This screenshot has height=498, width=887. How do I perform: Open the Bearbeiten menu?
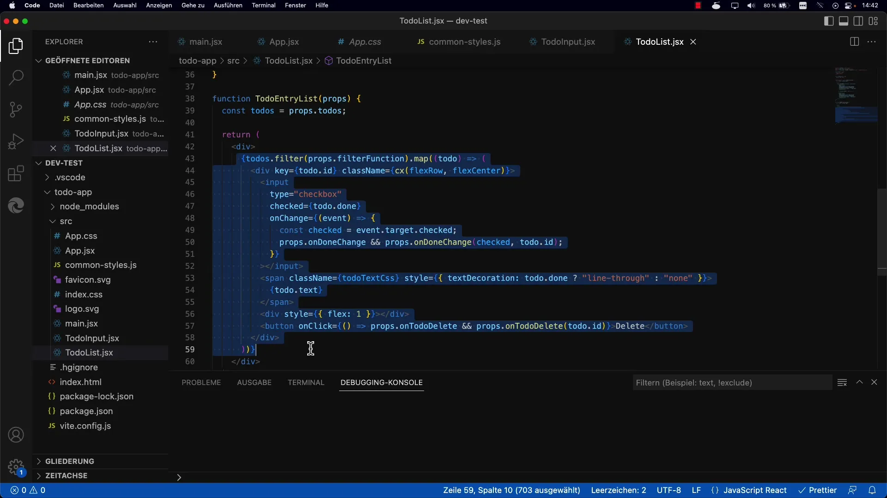click(88, 6)
